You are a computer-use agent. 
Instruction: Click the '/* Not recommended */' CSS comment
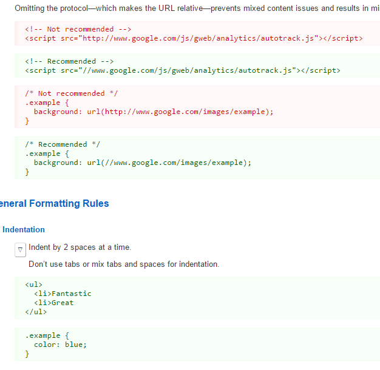tap(72, 93)
